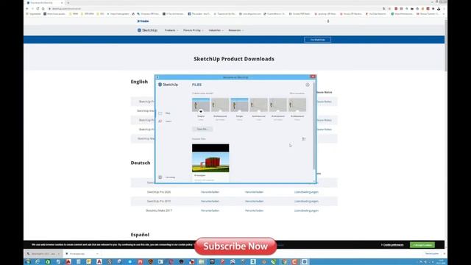Switch recent files to list view icon
Screen dimensions: 471x265
point(304,139)
